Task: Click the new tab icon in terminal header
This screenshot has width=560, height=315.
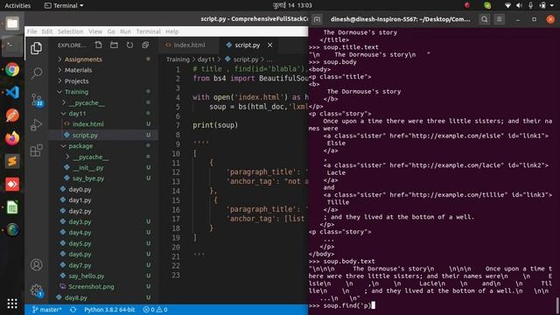Action: [x=317, y=19]
